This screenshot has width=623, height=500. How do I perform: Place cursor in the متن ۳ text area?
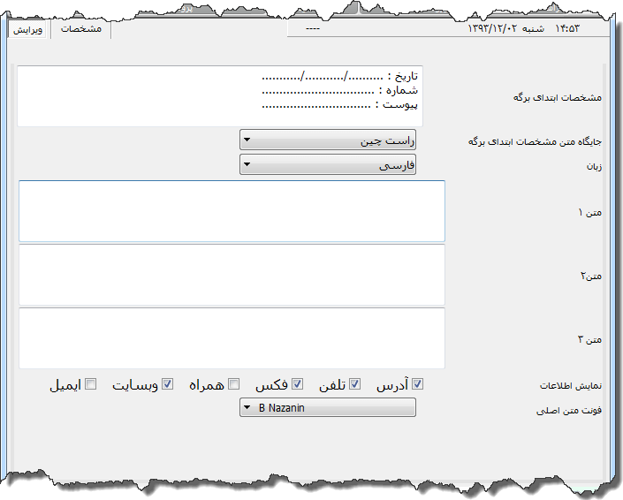coord(232,337)
